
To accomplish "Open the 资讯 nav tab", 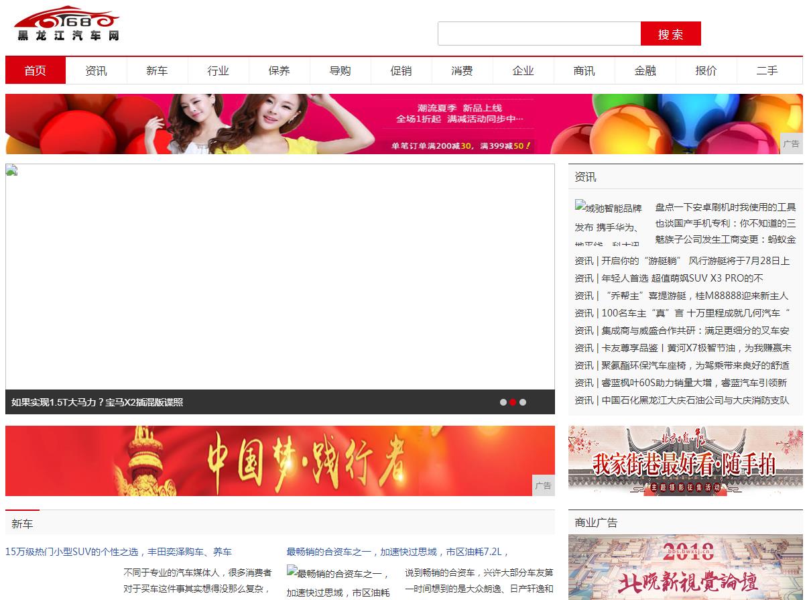I will pos(97,70).
